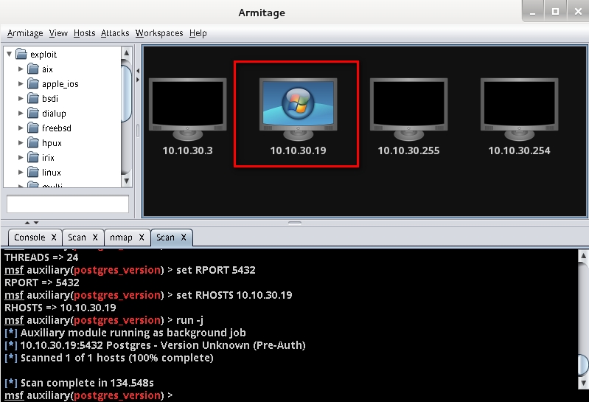Expand the dialup module folder

[x=21, y=113]
